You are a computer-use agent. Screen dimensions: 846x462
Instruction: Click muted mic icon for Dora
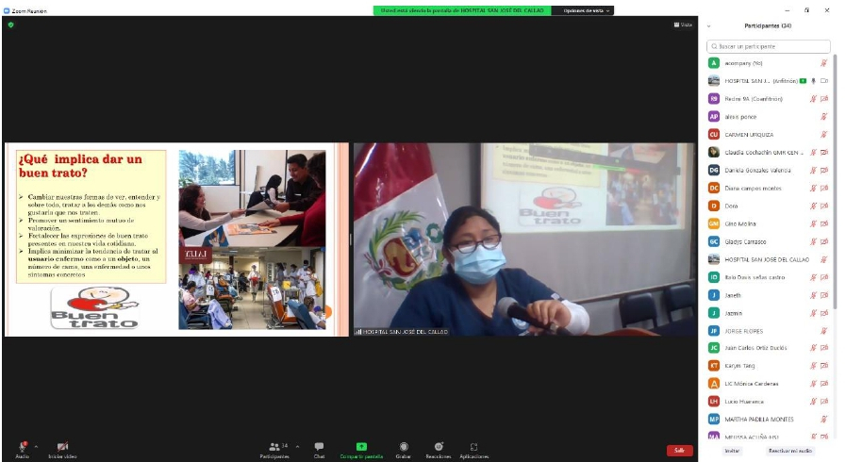point(813,206)
